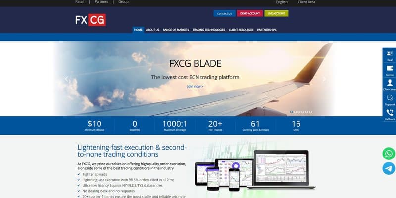The image size is (396, 198).
Task: Select the first carousel dot
Action: (x=292, y=112)
